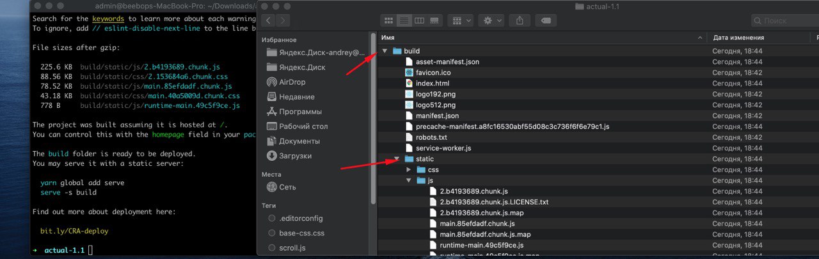This screenshot has height=259, width=819.
Task: Go forward in Finder navigation
Action: click(283, 20)
